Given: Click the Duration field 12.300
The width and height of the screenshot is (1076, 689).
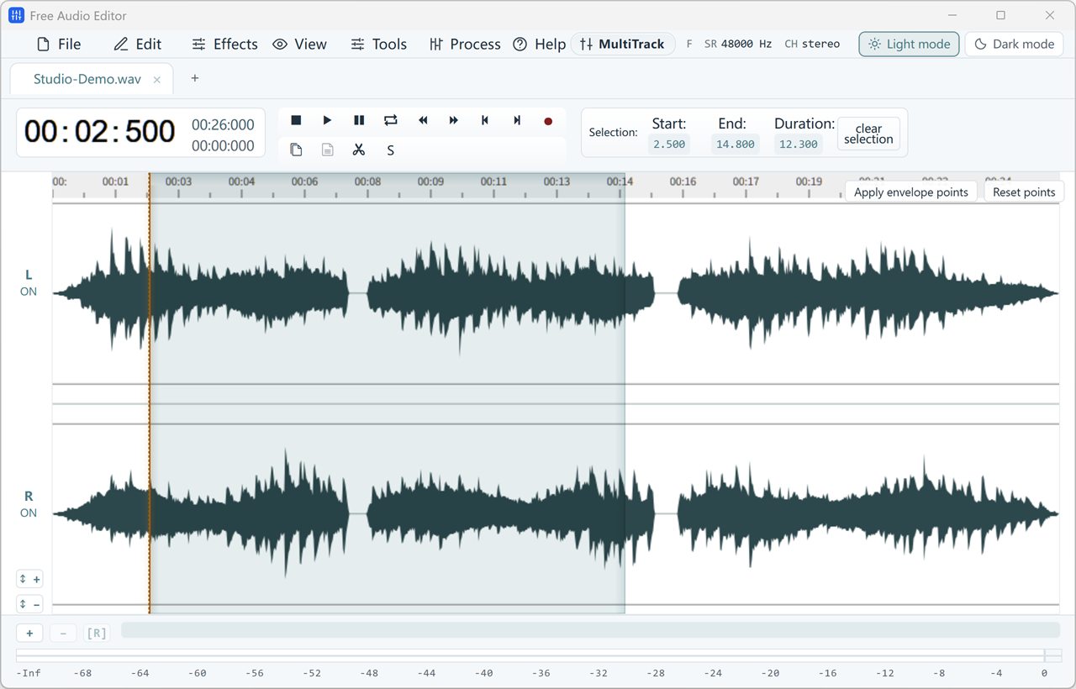Looking at the screenshot, I should (799, 144).
